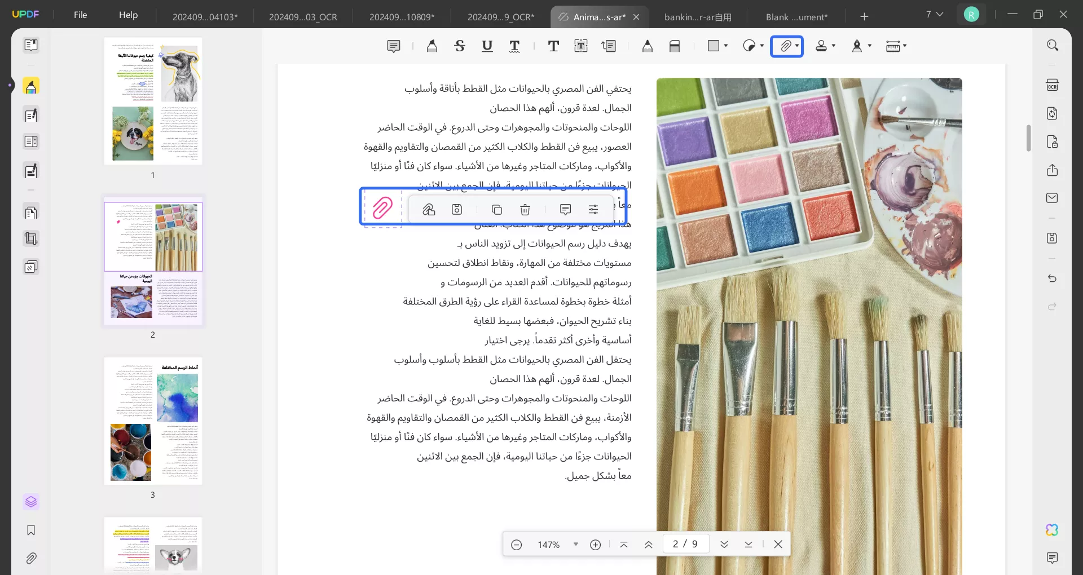This screenshot has height=575, width=1083.
Task: Open the Help menu
Action: pos(128,15)
